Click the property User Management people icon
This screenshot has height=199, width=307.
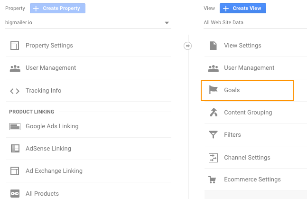coord(15,68)
